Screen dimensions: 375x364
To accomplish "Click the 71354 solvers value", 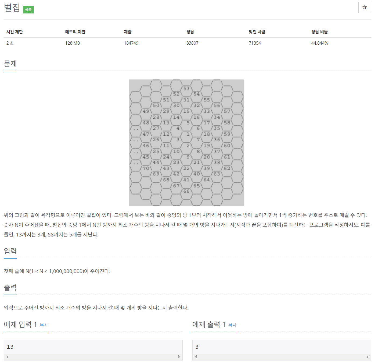I will pos(255,43).
